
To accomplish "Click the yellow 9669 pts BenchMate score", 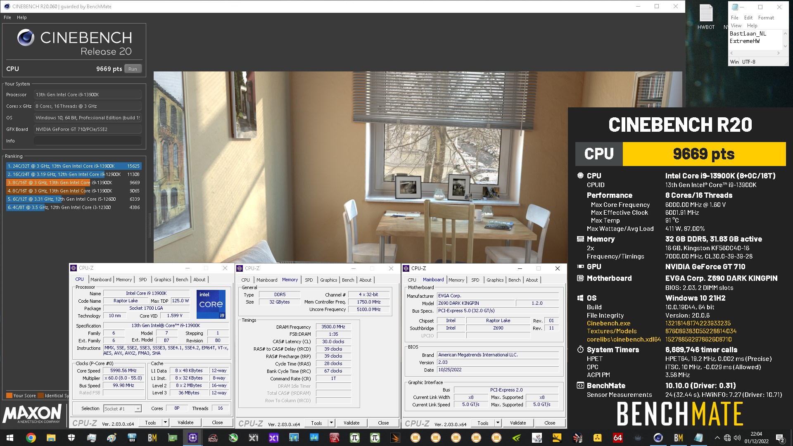I will coord(704,154).
